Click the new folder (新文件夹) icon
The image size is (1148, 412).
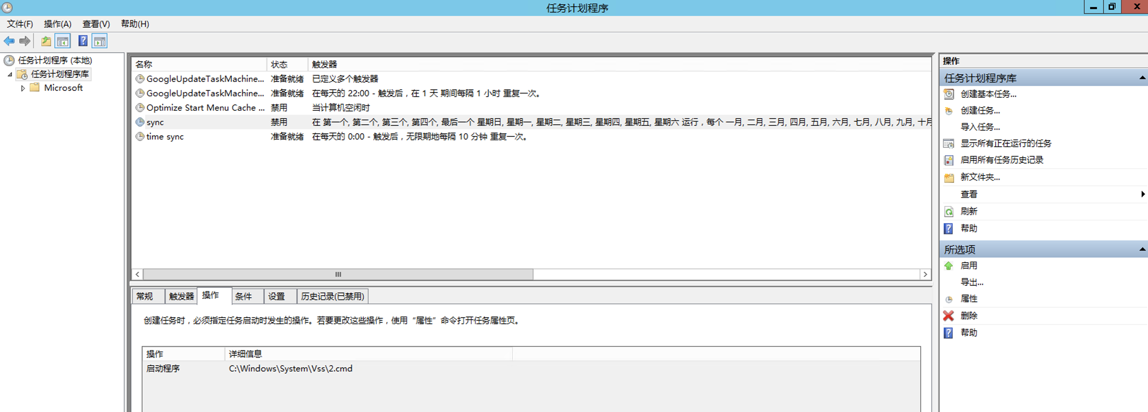(949, 178)
